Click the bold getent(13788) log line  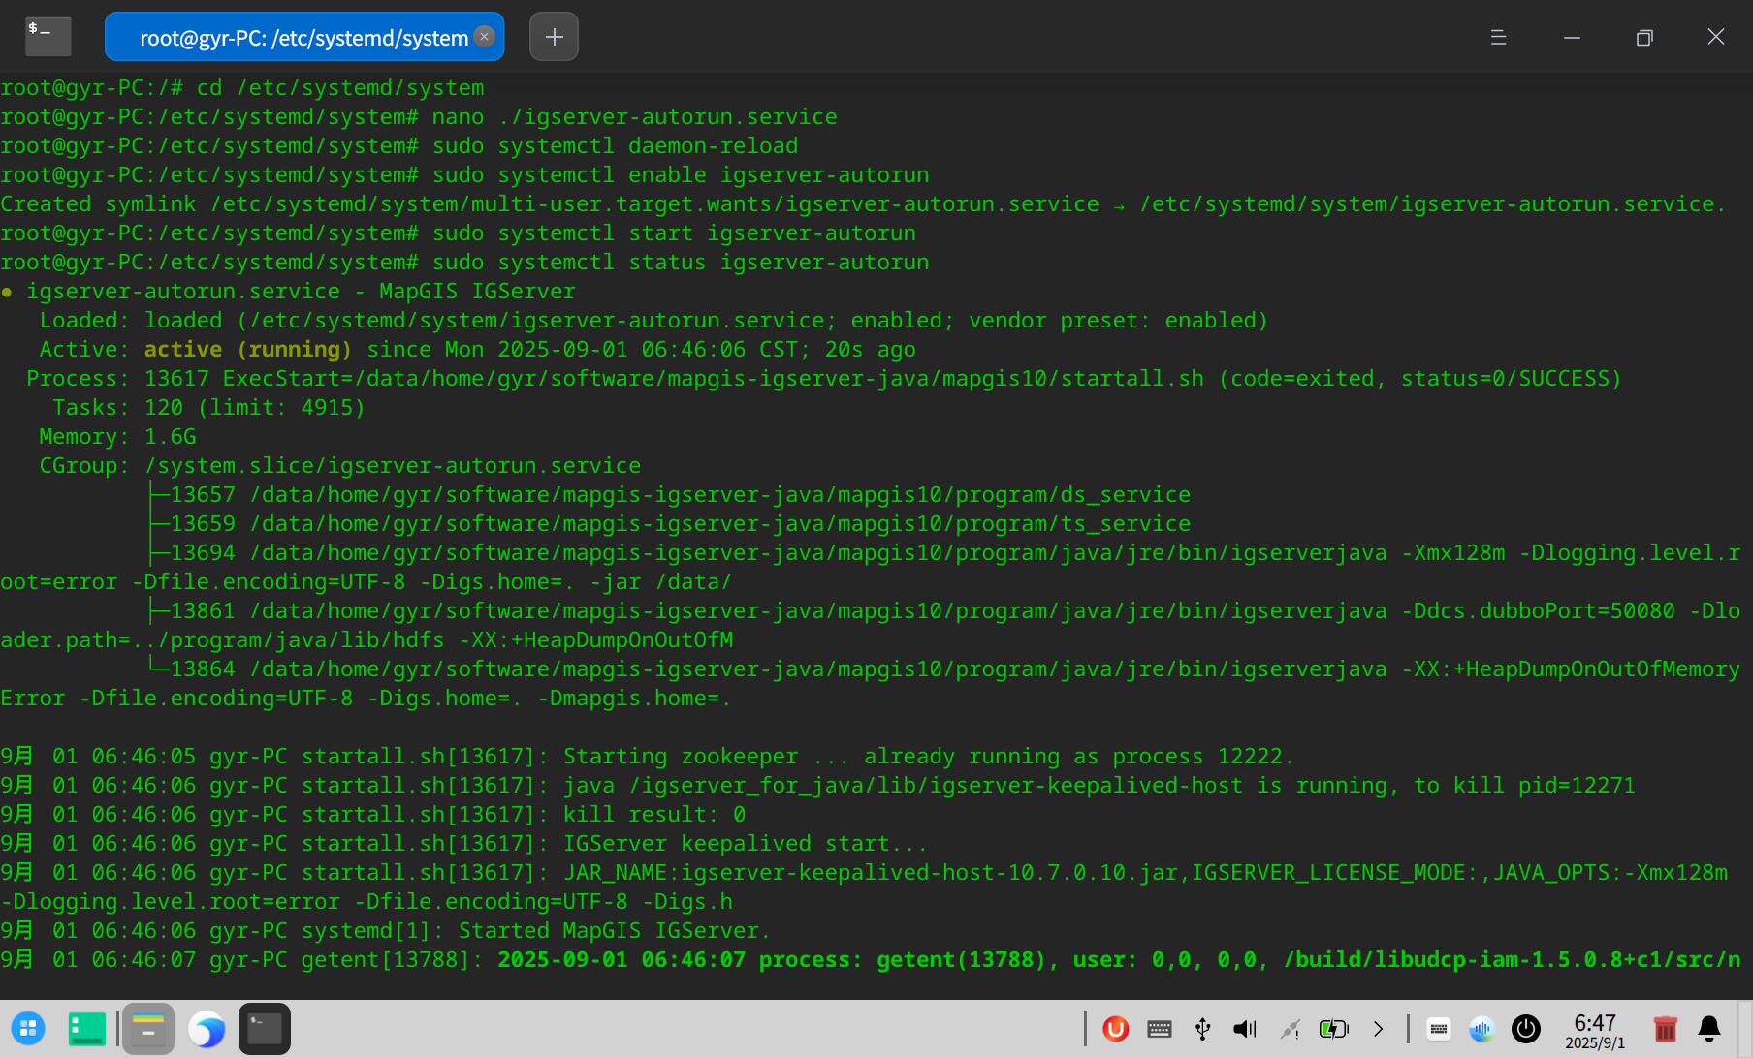coord(871,959)
